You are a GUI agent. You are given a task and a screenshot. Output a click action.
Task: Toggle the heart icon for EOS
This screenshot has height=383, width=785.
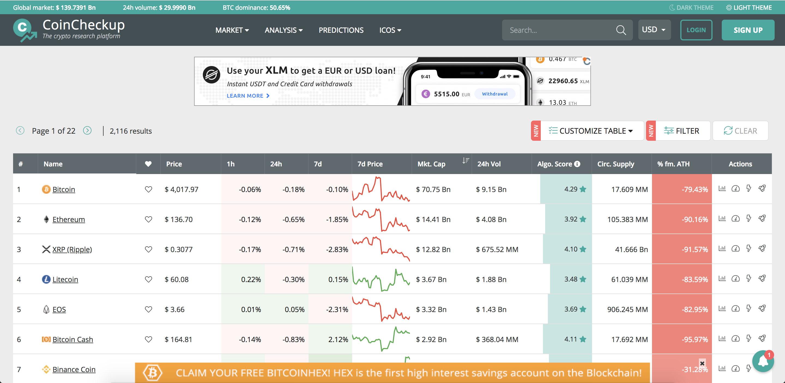click(x=148, y=309)
